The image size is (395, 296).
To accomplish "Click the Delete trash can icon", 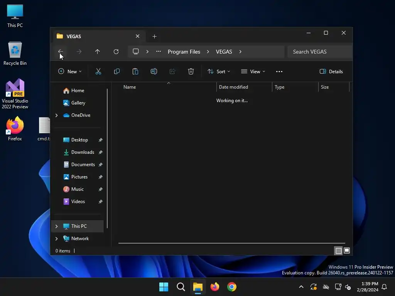I will pyautogui.click(x=191, y=71).
